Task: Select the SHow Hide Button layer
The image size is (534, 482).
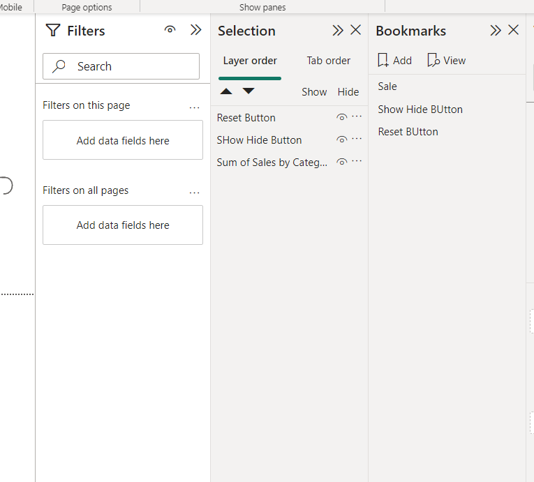Action: coord(259,140)
